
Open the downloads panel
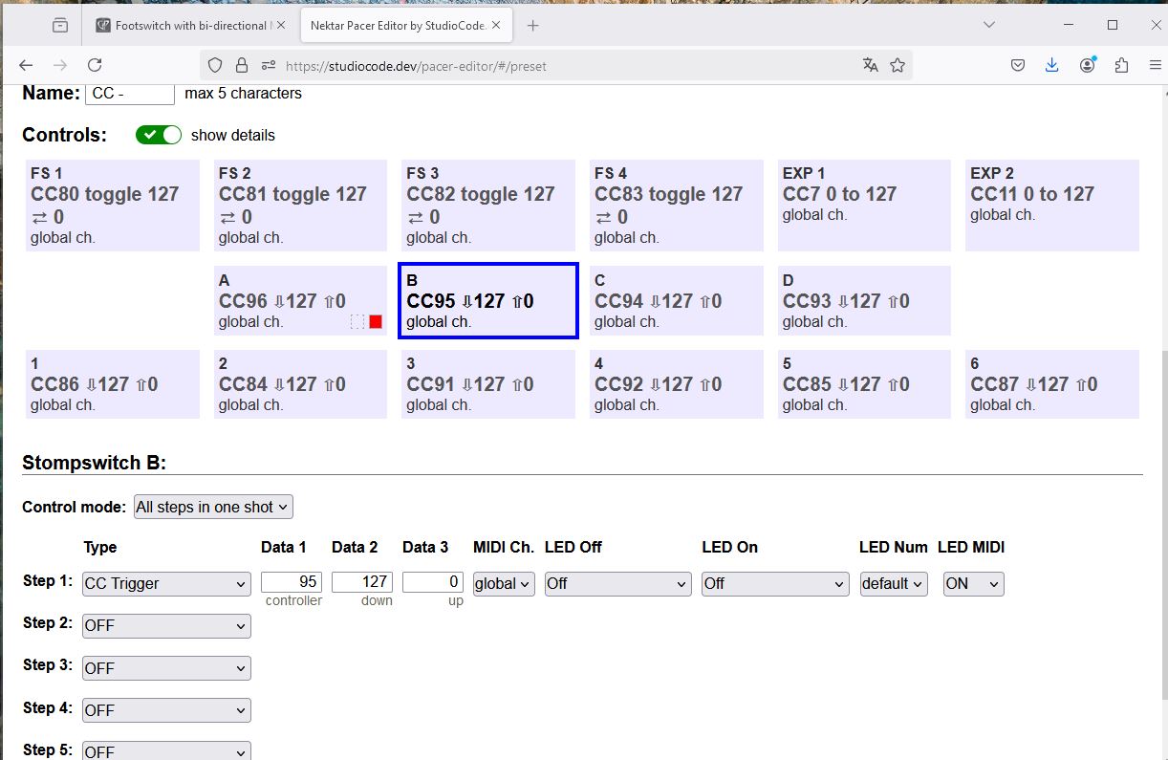[x=1052, y=65]
